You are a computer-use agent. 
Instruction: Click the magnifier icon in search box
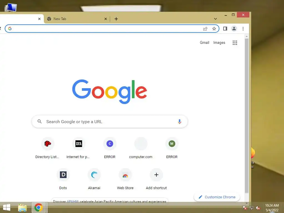[39, 121]
